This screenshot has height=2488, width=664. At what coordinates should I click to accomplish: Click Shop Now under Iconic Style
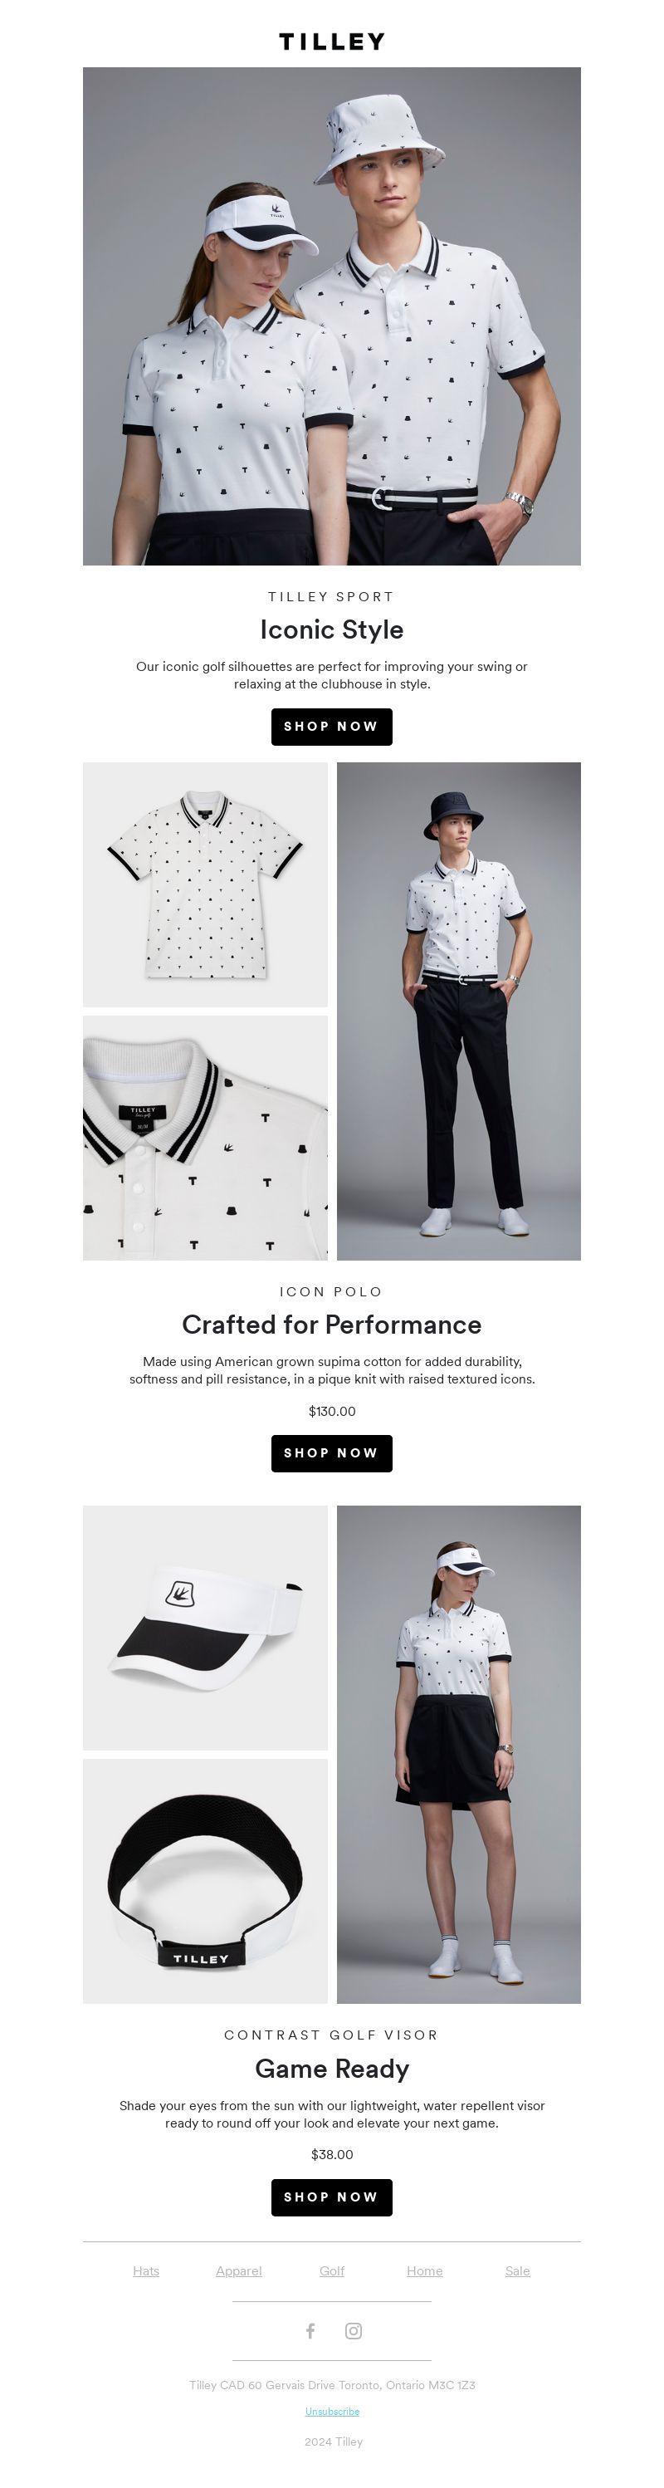[x=332, y=727]
